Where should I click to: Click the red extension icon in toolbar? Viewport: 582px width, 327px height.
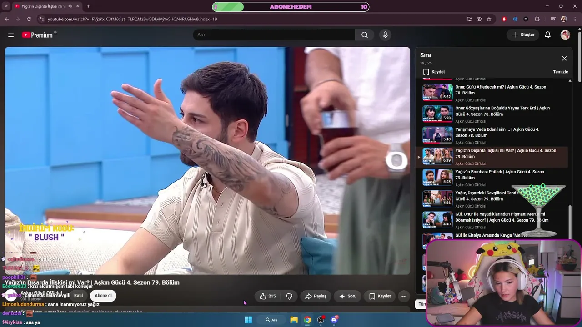(x=504, y=19)
